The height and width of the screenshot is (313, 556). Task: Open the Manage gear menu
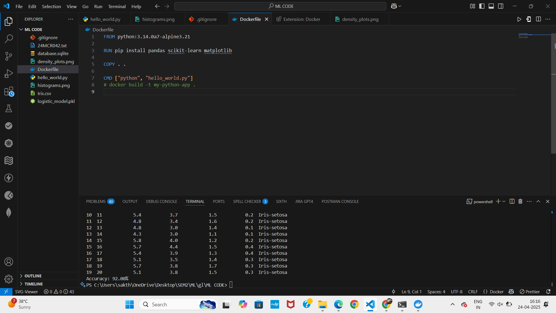9,279
